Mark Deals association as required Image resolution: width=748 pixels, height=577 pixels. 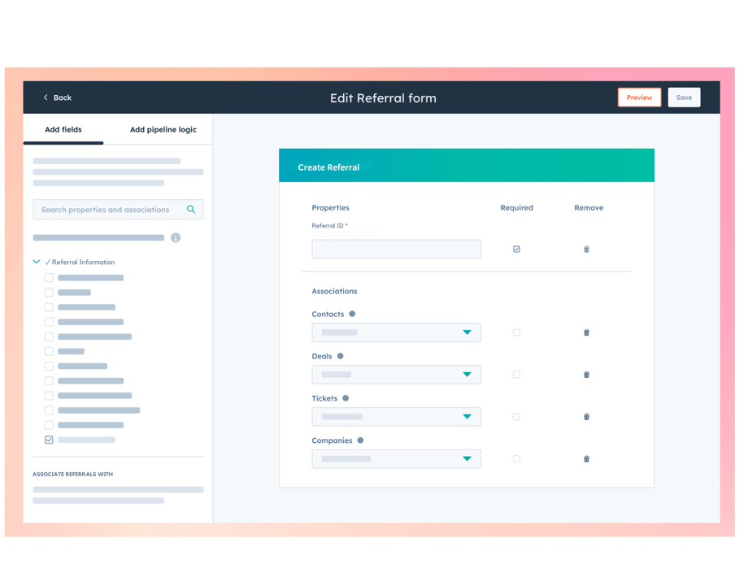point(516,375)
